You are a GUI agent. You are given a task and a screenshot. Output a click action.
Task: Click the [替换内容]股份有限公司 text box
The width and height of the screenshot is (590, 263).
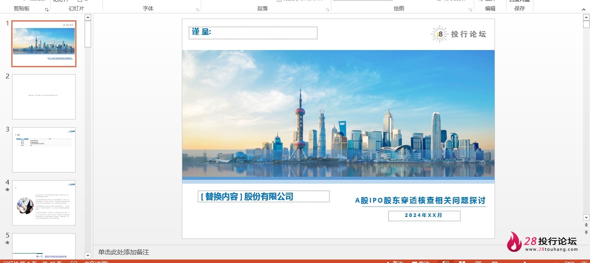pyautogui.click(x=263, y=197)
